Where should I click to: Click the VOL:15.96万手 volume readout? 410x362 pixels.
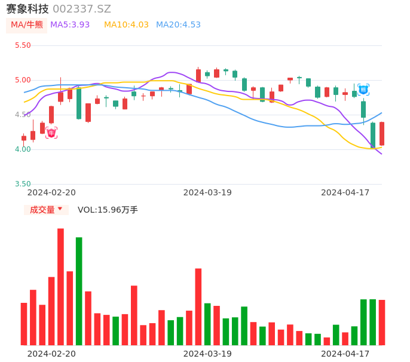pyautogui.click(x=108, y=210)
